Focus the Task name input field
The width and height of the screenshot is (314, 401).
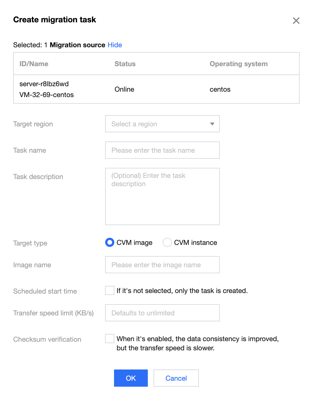coord(162,150)
